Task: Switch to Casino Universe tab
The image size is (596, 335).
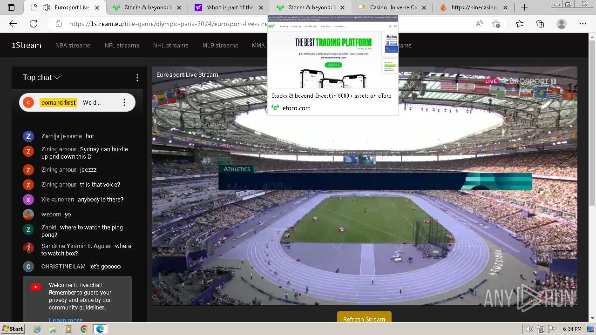Action: 393,7
